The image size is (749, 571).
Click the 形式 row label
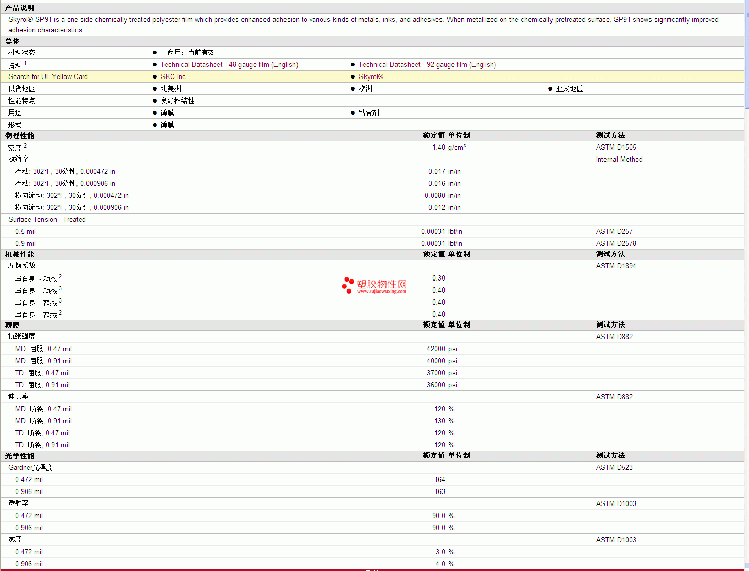[15, 125]
